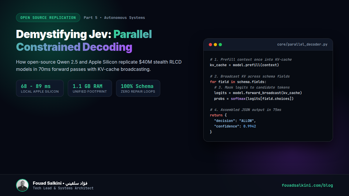Click the red dot in code window
This screenshot has height=196, width=349.
coord(210,45)
